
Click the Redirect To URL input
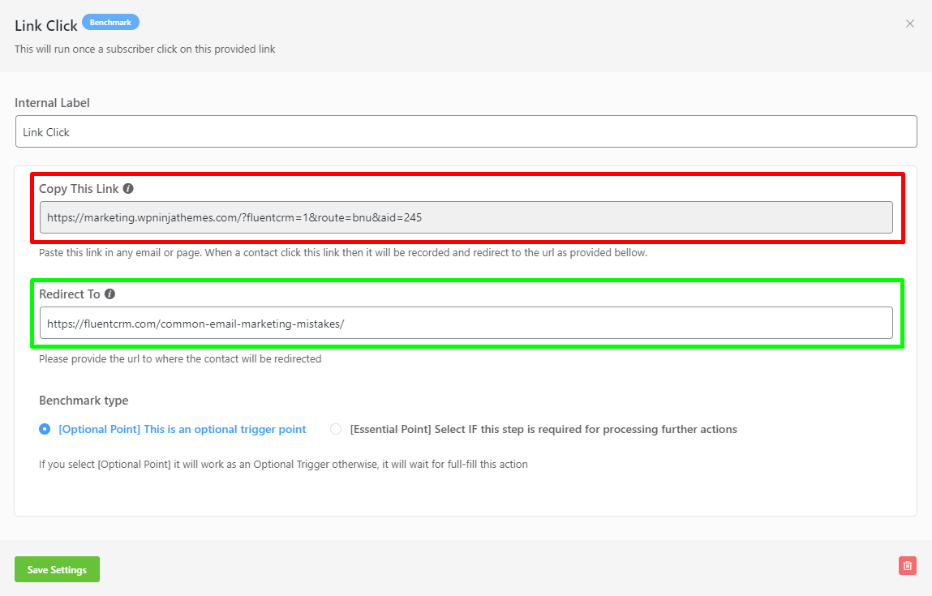[466, 322]
